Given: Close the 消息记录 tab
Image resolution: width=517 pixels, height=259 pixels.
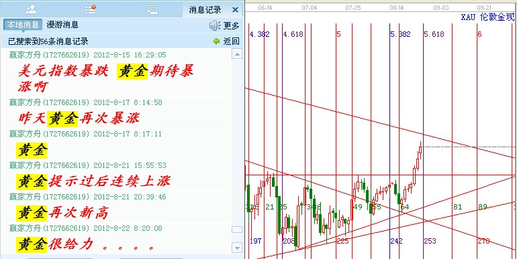Looking at the screenshot, I should pyautogui.click(x=235, y=10).
